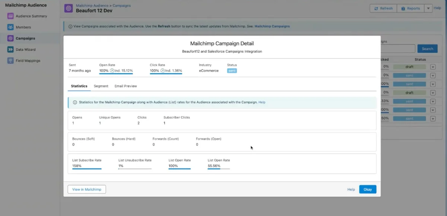Click the 100% List Open Rate bar
This screenshot has width=447, height=216.
tap(180, 169)
